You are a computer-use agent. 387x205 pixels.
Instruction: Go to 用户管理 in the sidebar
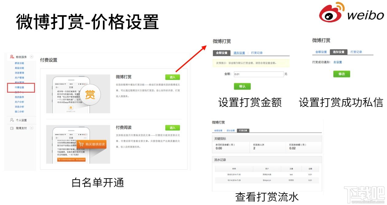point(19,78)
